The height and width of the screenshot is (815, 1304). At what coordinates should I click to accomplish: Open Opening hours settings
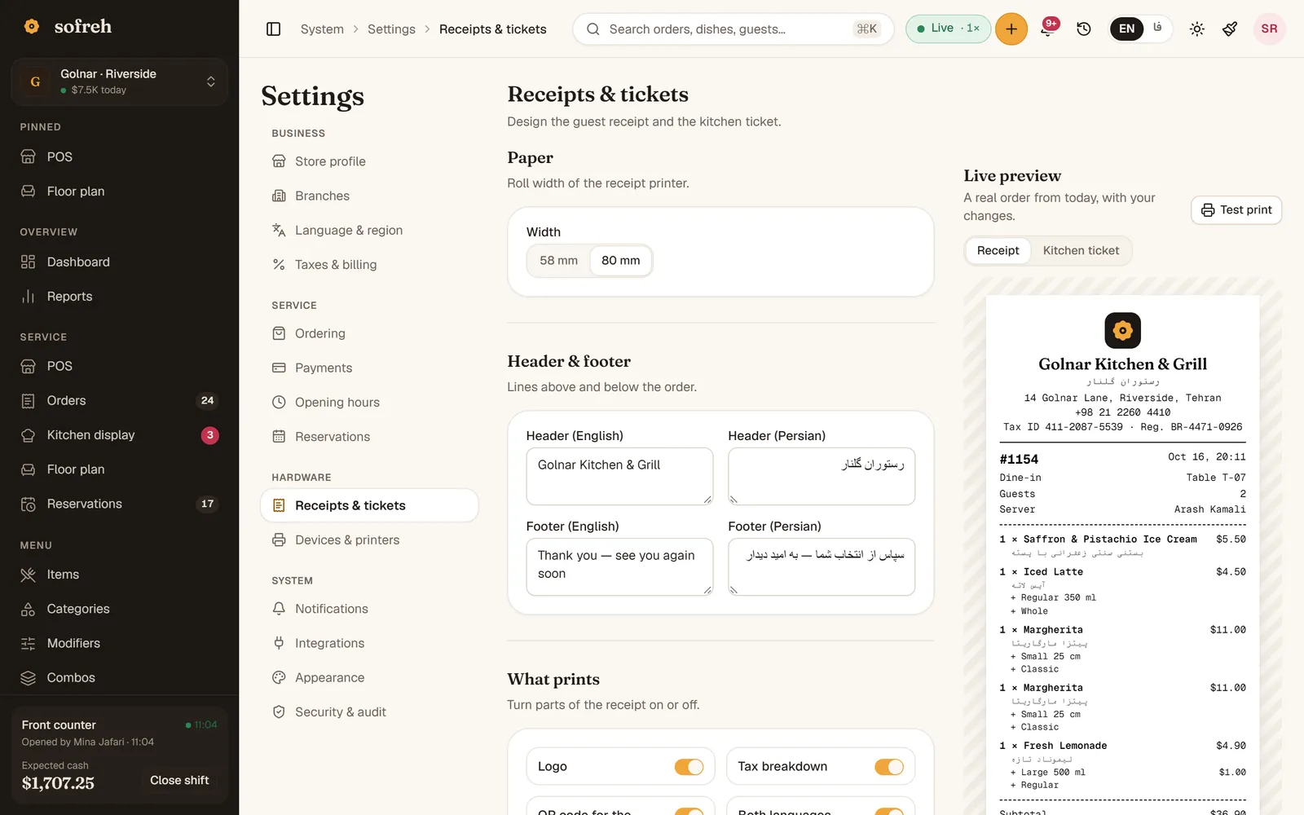tap(369, 403)
